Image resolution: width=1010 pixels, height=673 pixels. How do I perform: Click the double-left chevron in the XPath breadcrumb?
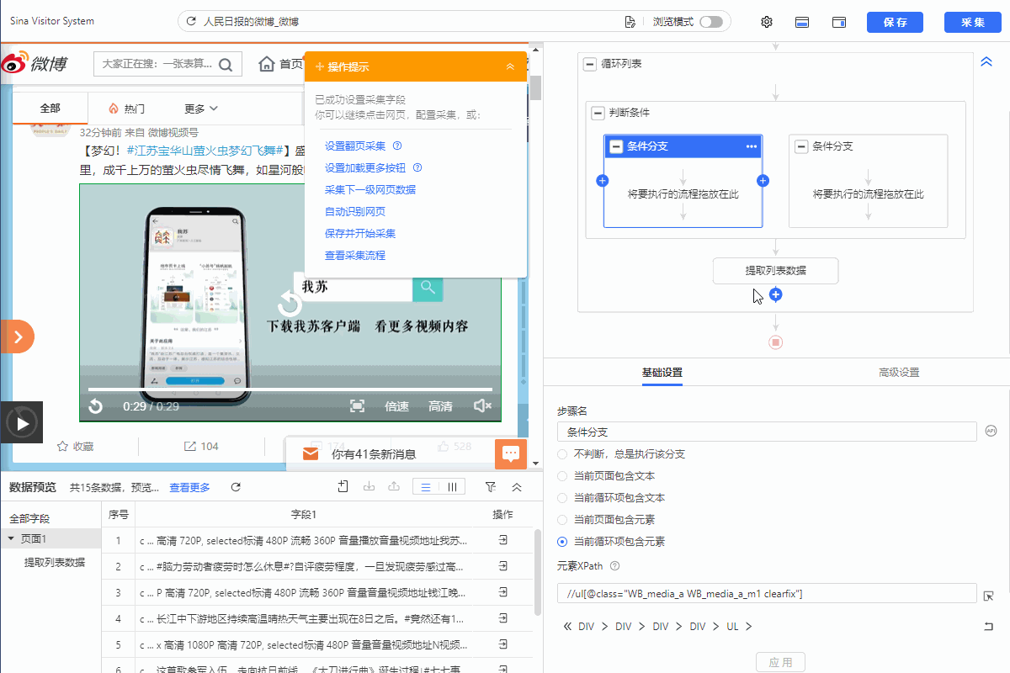tap(567, 627)
